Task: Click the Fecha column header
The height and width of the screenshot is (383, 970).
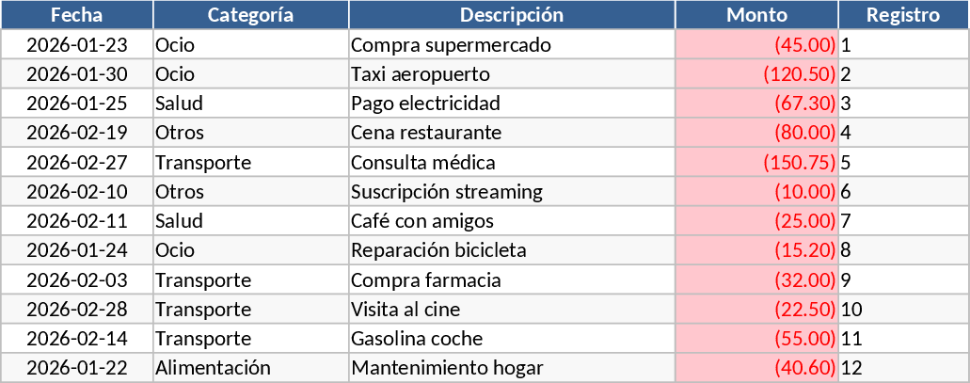Action: coord(77,15)
